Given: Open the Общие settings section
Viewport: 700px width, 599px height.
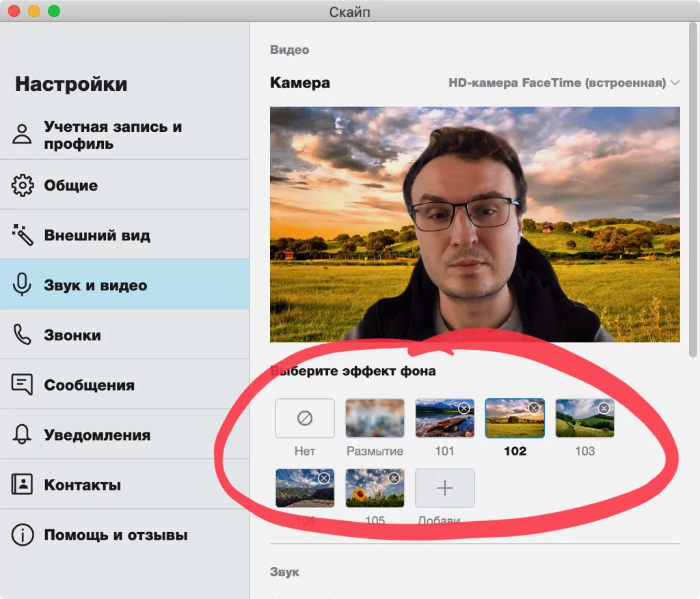Looking at the screenshot, I should point(124,184).
